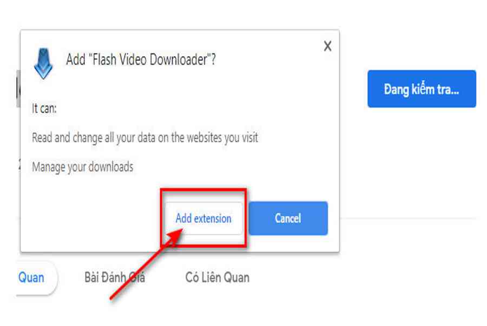487x326 pixels.
Task: Click the Flash Video Downloader arrow icon
Action: tap(43, 63)
